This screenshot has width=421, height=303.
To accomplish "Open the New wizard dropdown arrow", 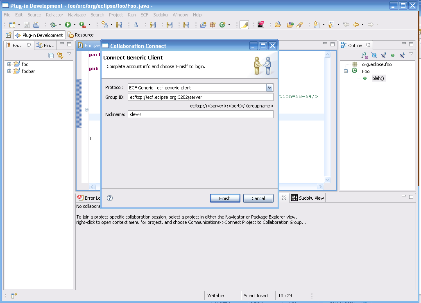I will point(19,25).
